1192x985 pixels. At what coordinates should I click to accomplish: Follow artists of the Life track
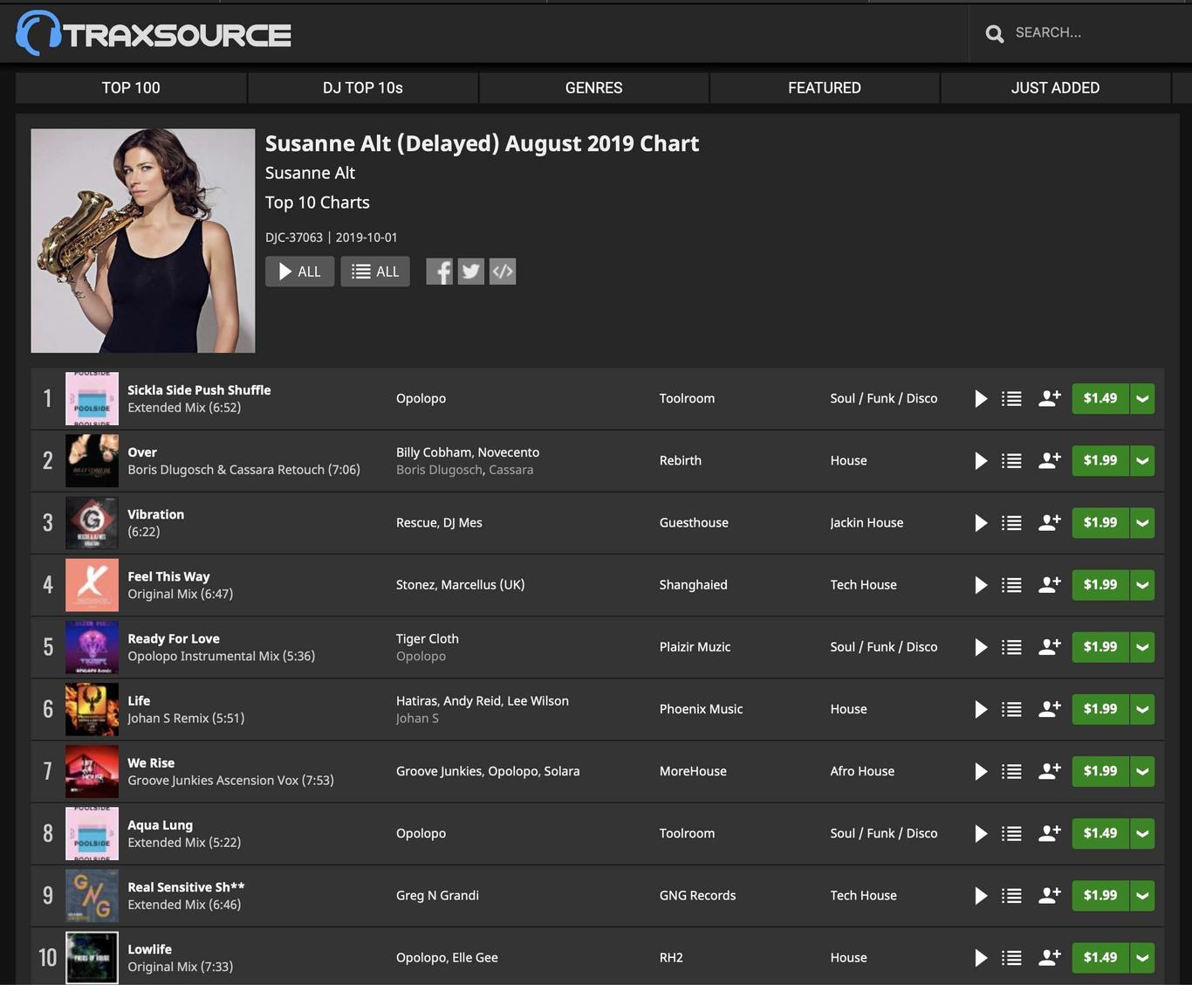1050,708
